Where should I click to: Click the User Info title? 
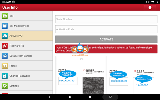coord(10,7)
